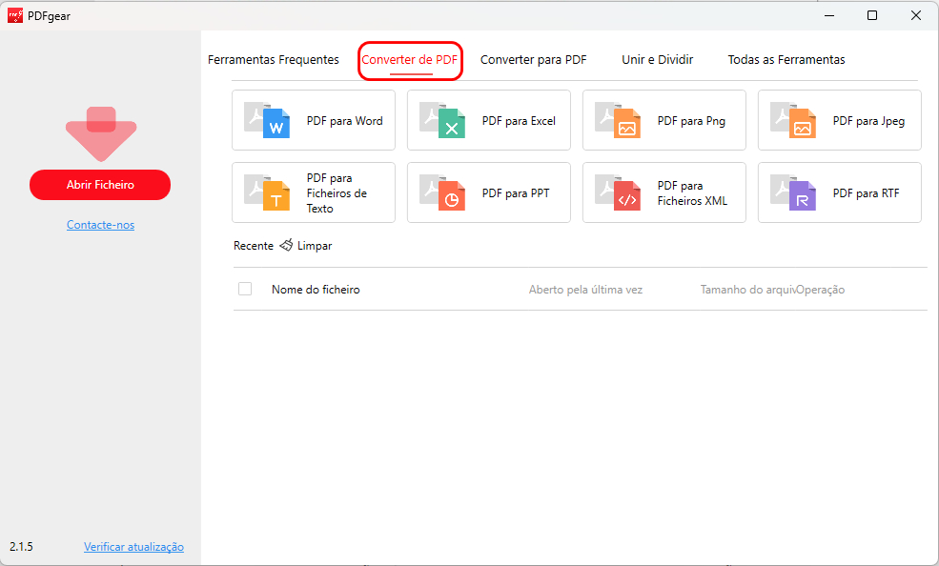Open Todas as Ferramentas
Viewport: 939px width, 566px height.
786,59
